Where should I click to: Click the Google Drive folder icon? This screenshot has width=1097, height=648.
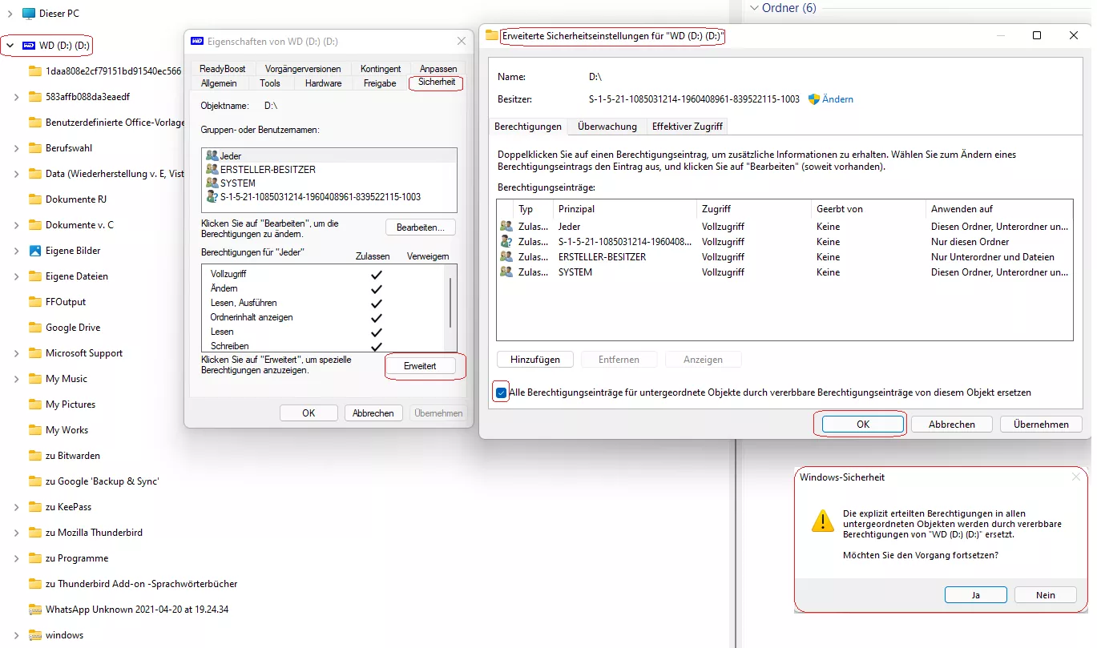[34, 328]
